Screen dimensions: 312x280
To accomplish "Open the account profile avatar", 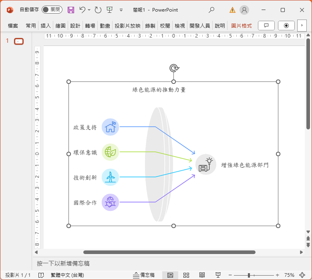I will coord(244,10).
